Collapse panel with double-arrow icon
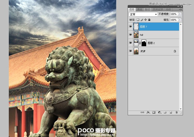The image size is (194, 137). [178, 6]
